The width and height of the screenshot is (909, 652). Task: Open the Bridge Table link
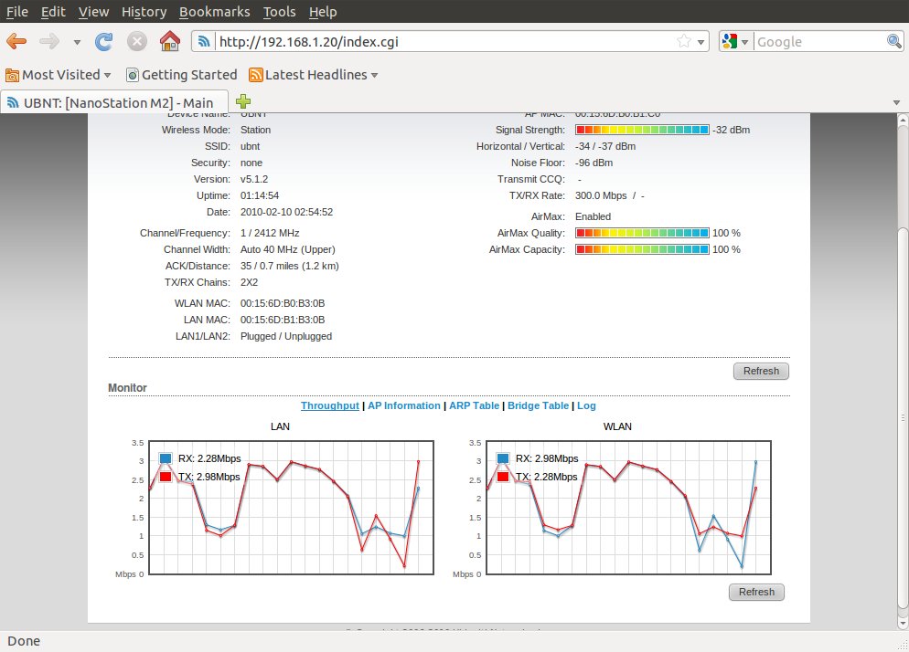pos(538,405)
